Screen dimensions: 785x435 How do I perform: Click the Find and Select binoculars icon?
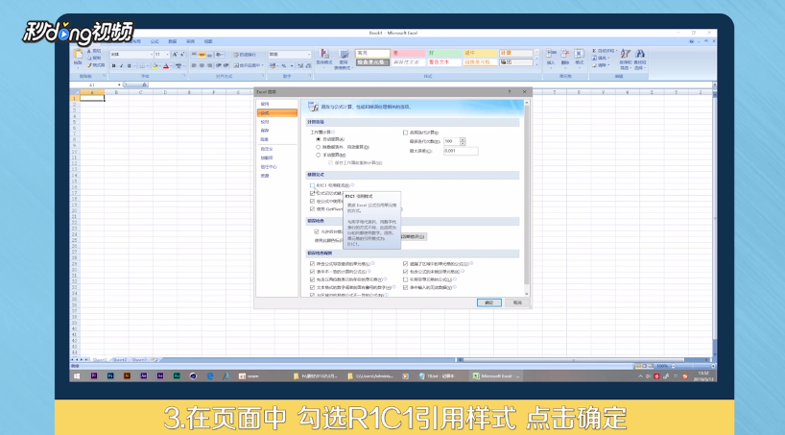point(640,53)
